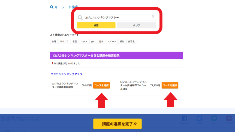This screenshot has width=235, height=132.
Task: Click the ロジカルシンキングマスターW資格取得講座 course name
Action: (65, 85)
